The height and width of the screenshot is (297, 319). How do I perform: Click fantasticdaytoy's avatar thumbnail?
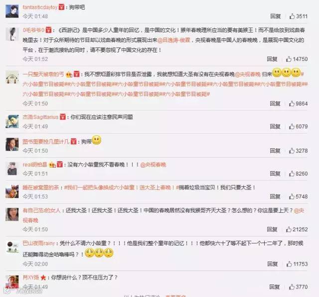[x=12, y=11]
